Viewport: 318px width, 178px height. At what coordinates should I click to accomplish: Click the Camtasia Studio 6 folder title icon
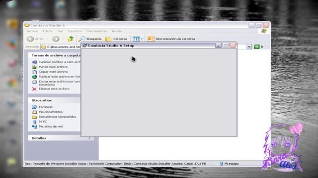27,25
